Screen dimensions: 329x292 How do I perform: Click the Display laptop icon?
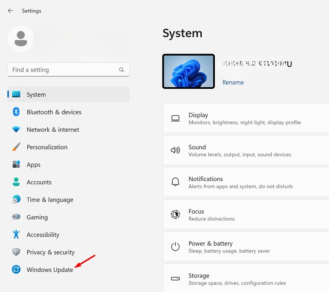point(175,118)
